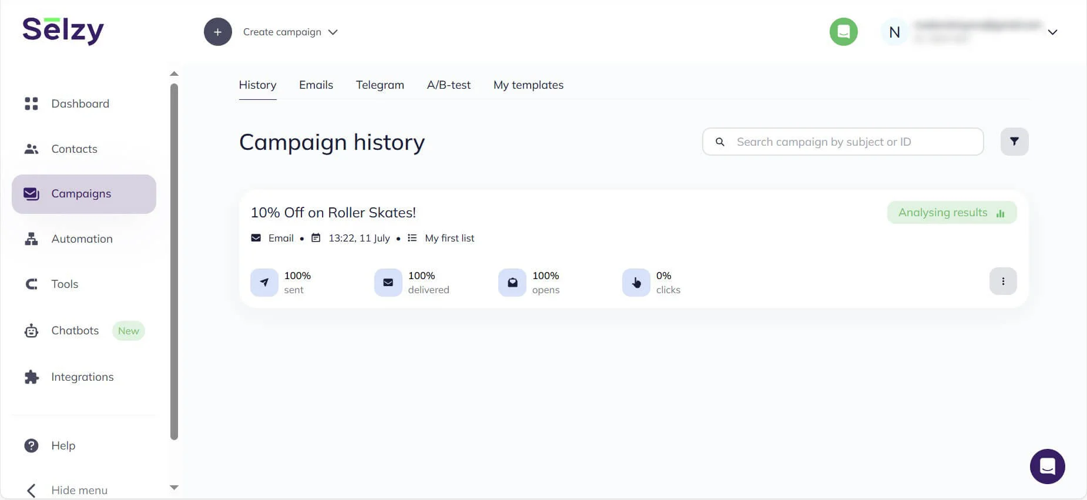Click the clicks pointer hand icon
Image resolution: width=1087 pixels, height=500 pixels.
[636, 283]
